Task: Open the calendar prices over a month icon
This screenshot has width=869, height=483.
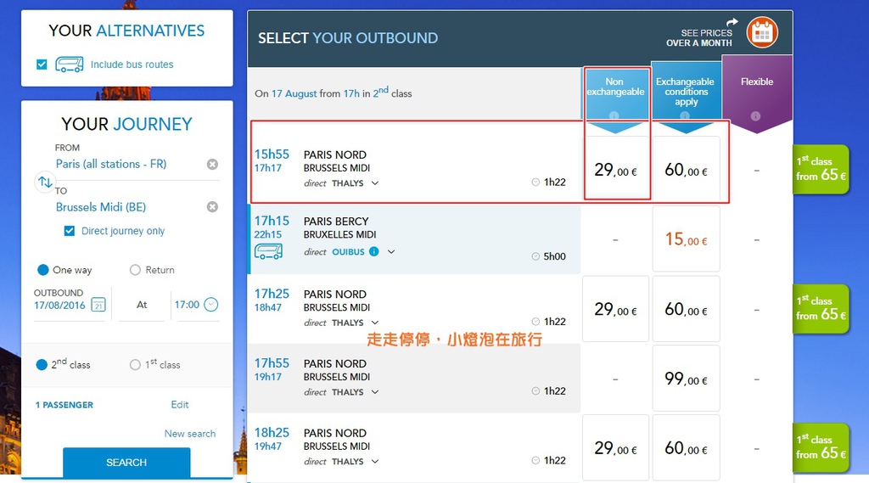Action: [x=762, y=33]
